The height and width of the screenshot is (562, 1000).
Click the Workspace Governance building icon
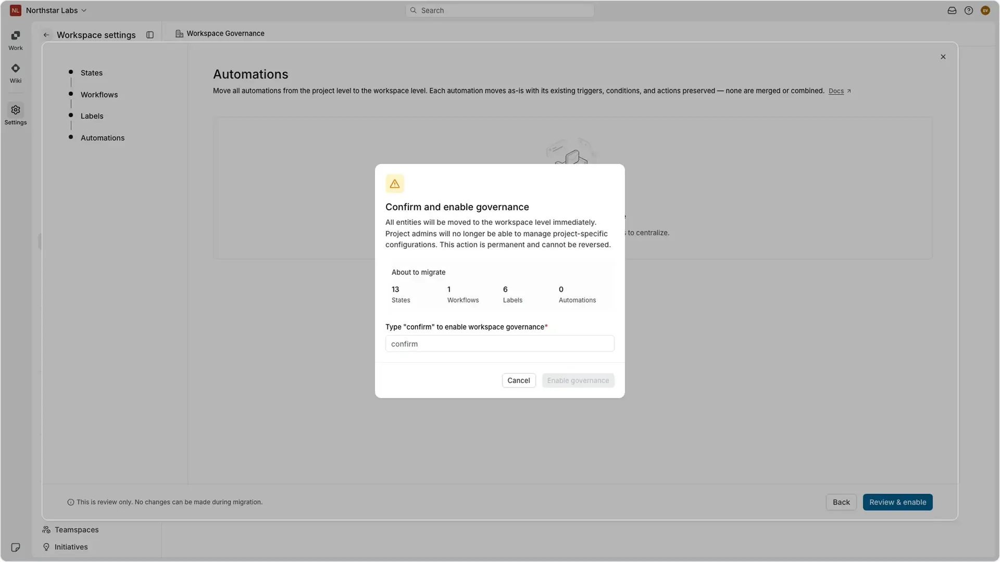click(179, 33)
